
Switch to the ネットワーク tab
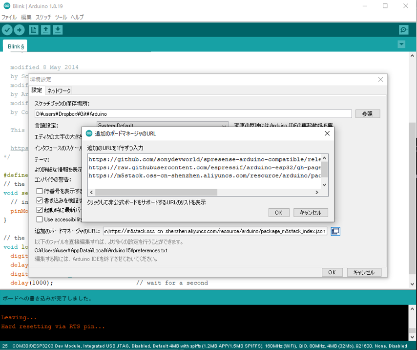(59, 91)
